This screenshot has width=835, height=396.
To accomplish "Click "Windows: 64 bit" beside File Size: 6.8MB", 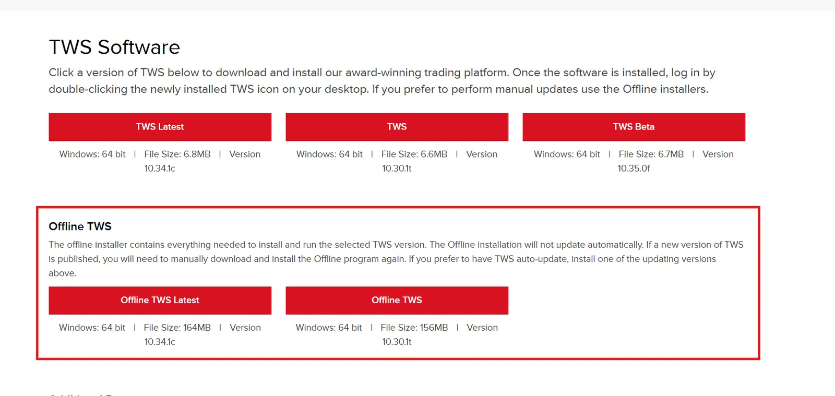I will click(x=92, y=154).
